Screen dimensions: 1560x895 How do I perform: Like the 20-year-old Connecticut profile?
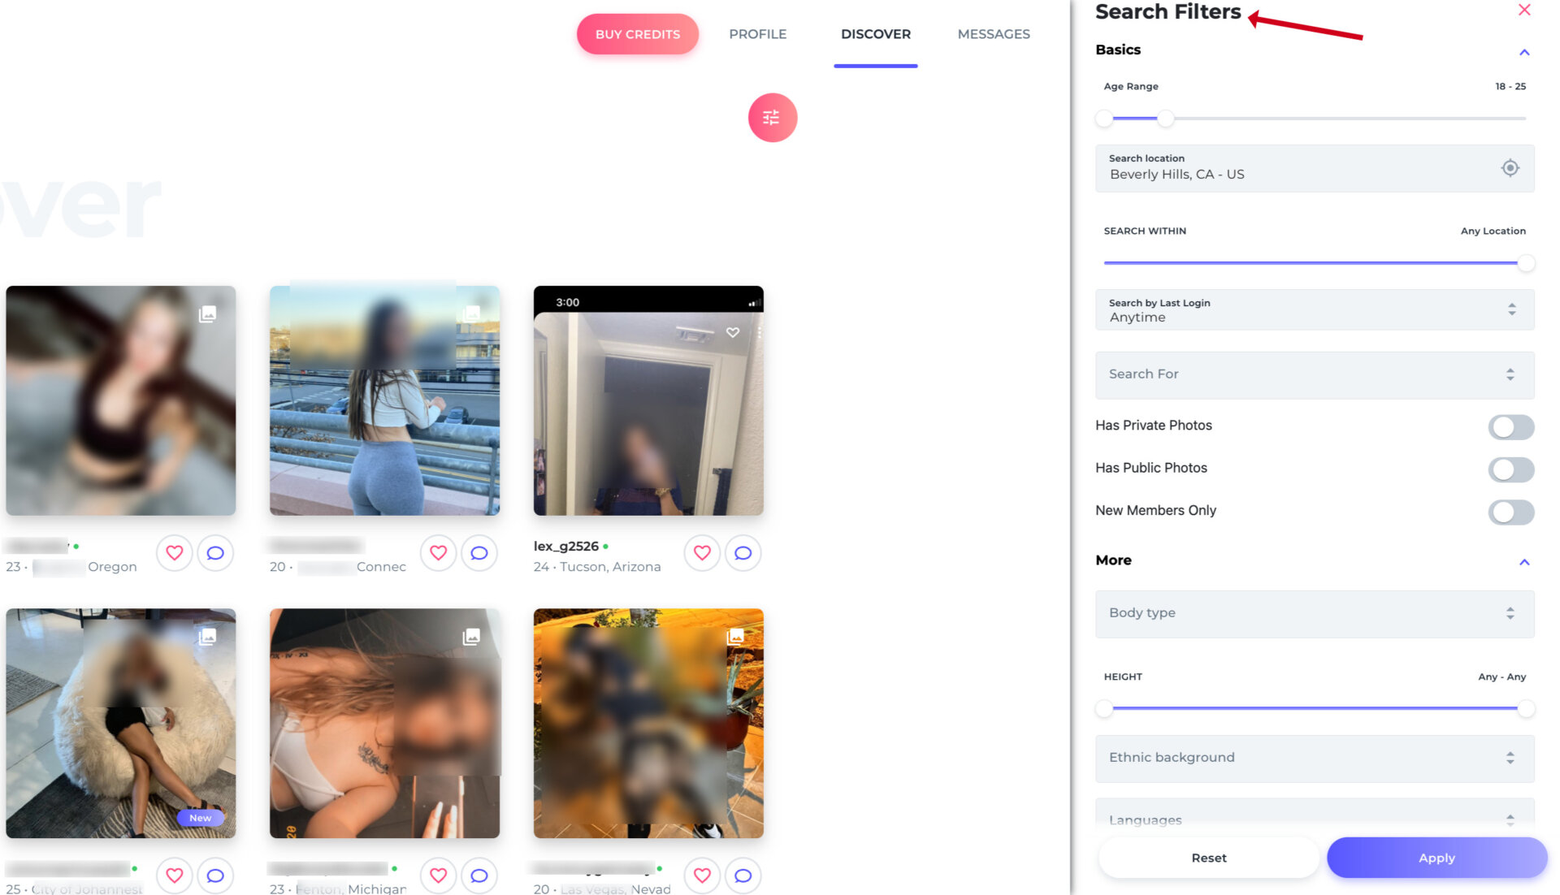point(438,553)
